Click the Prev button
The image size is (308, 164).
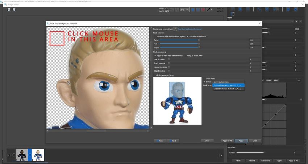click(160, 141)
